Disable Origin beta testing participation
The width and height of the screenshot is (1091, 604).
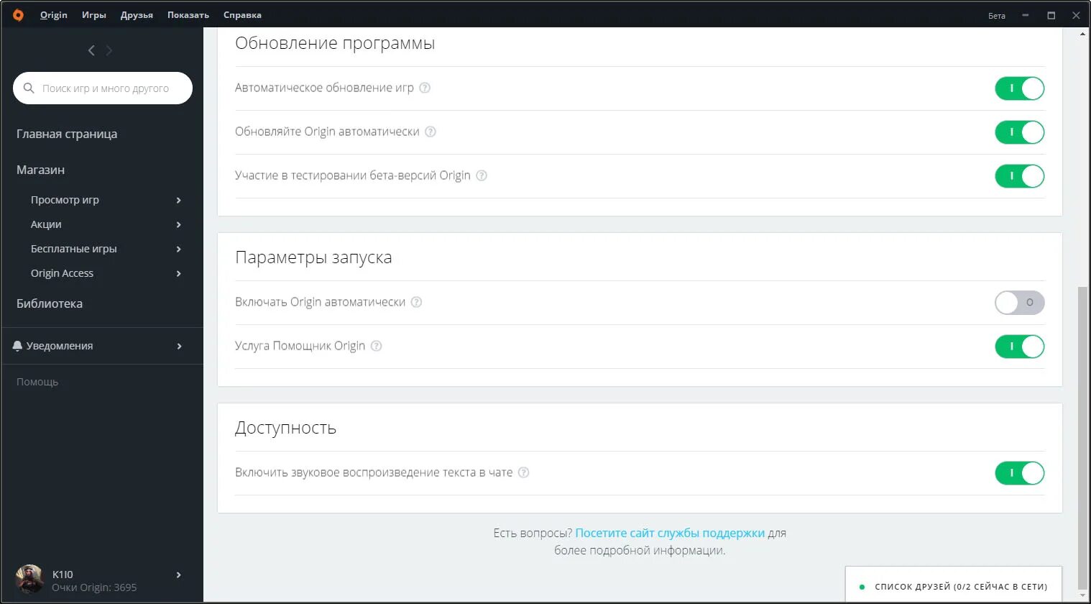(1019, 176)
